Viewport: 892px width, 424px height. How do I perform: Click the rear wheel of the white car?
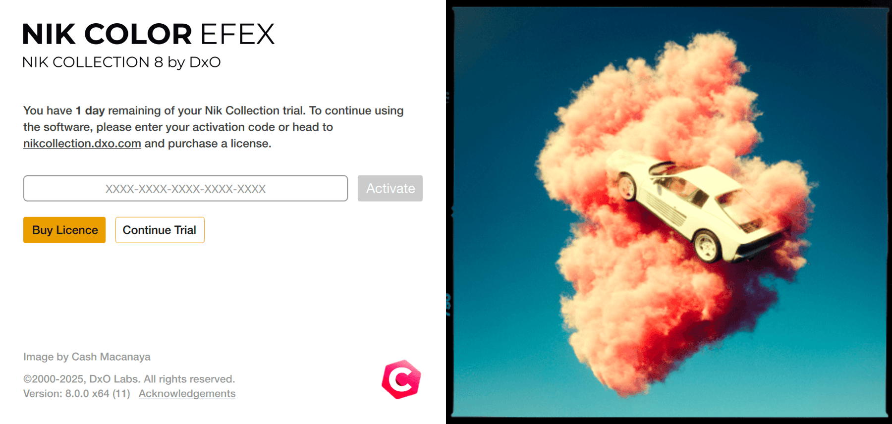[706, 246]
